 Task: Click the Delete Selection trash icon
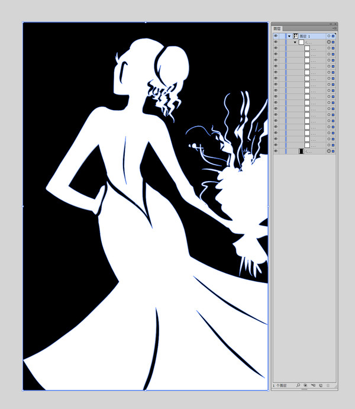(x=328, y=385)
